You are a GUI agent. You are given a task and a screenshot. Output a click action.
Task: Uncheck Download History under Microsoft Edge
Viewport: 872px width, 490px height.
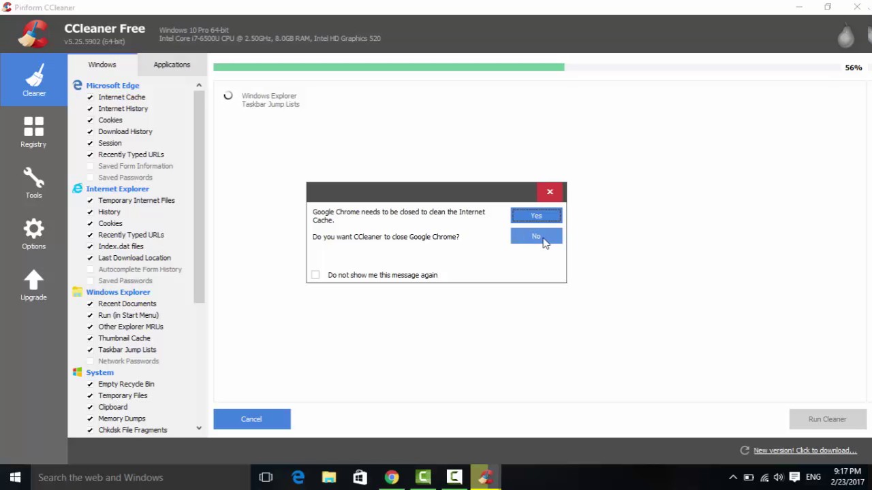point(90,131)
